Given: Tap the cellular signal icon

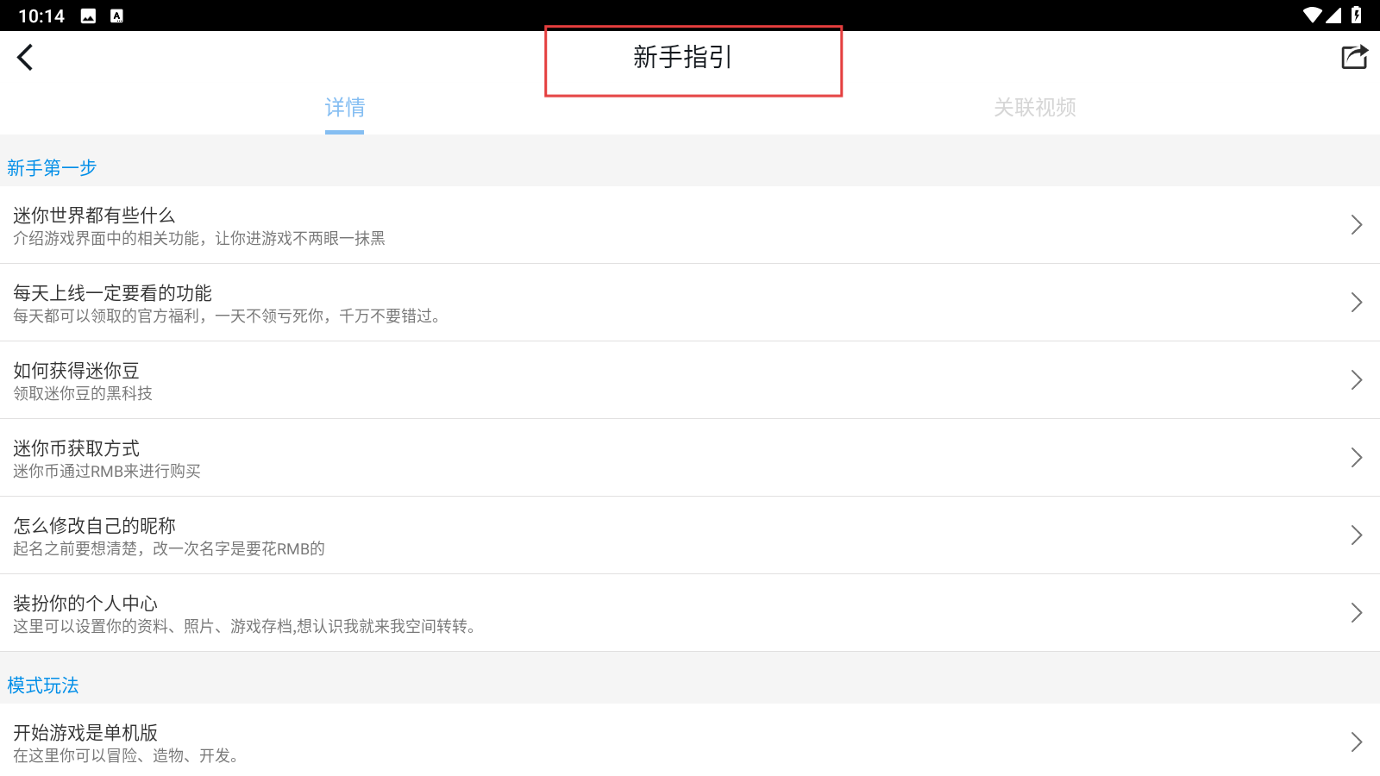Looking at the screenshot, I should pyautogui.click(x=1333, y=16).
